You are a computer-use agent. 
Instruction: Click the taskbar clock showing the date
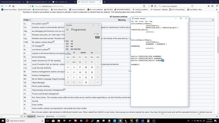pos(209,121)
